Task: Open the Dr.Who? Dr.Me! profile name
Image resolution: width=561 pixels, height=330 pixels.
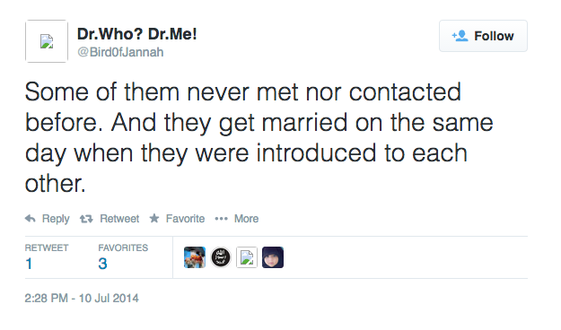Action: [136, 34]
